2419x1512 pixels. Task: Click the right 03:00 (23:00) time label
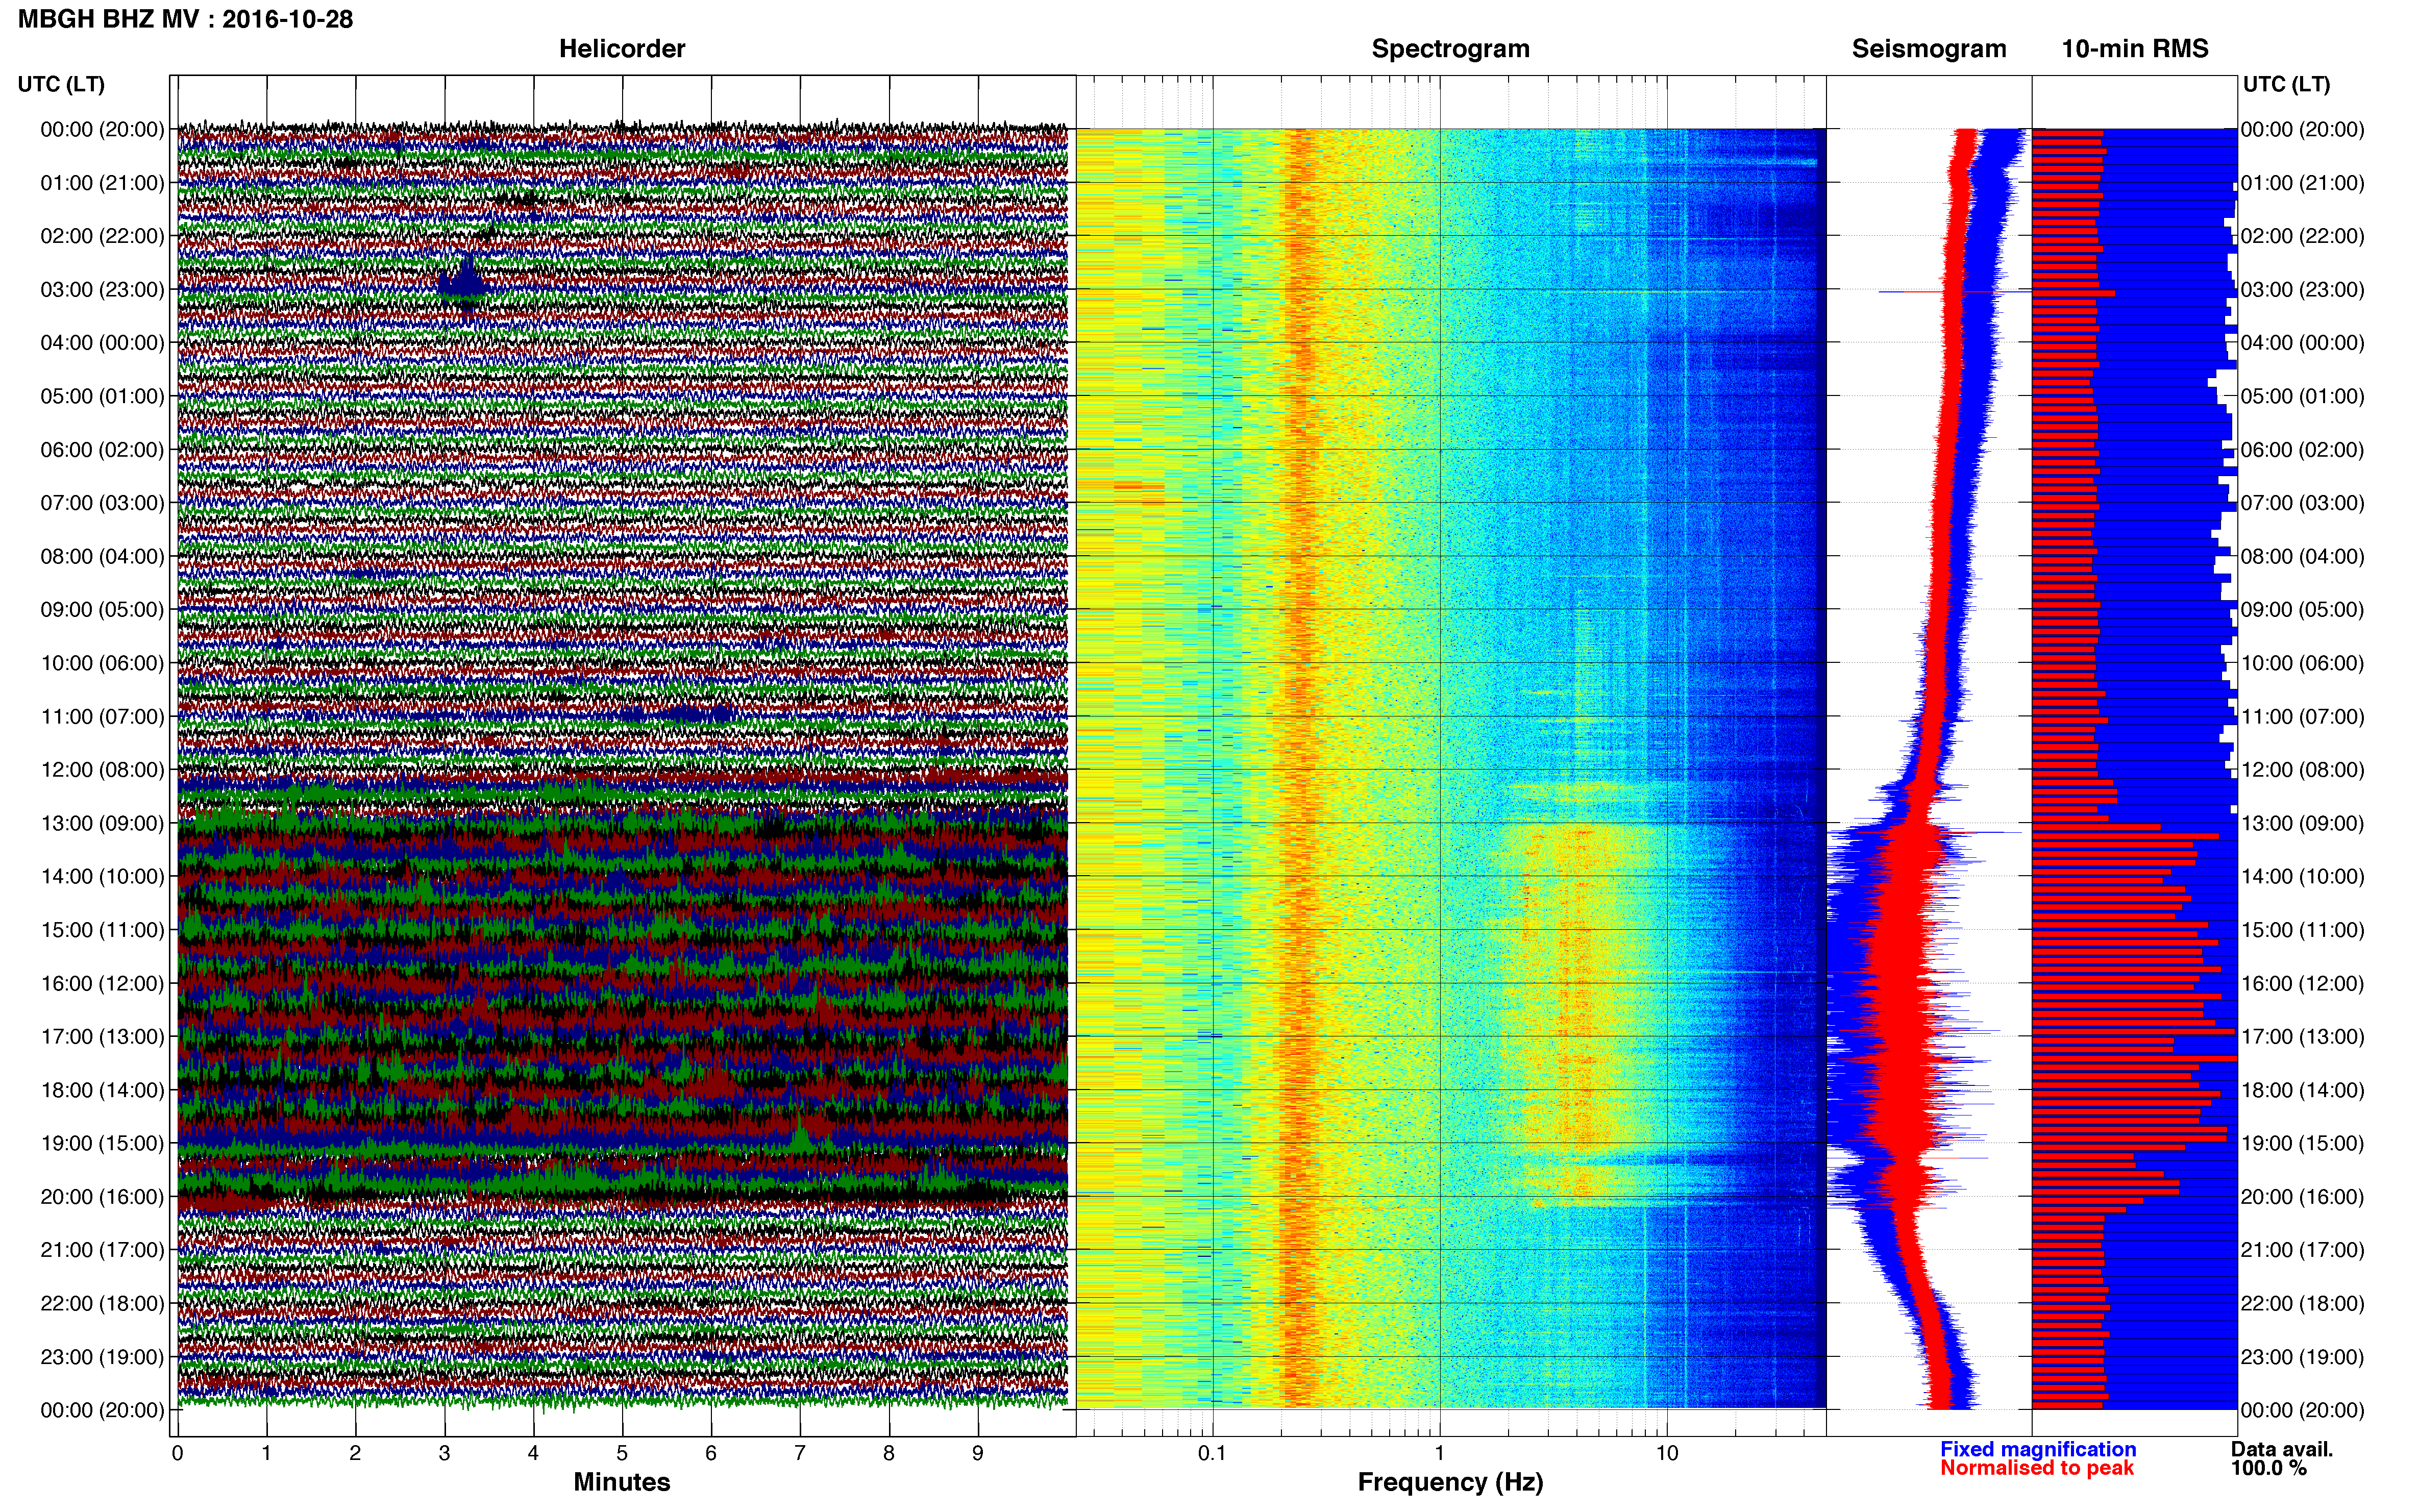click(2302, 290)
